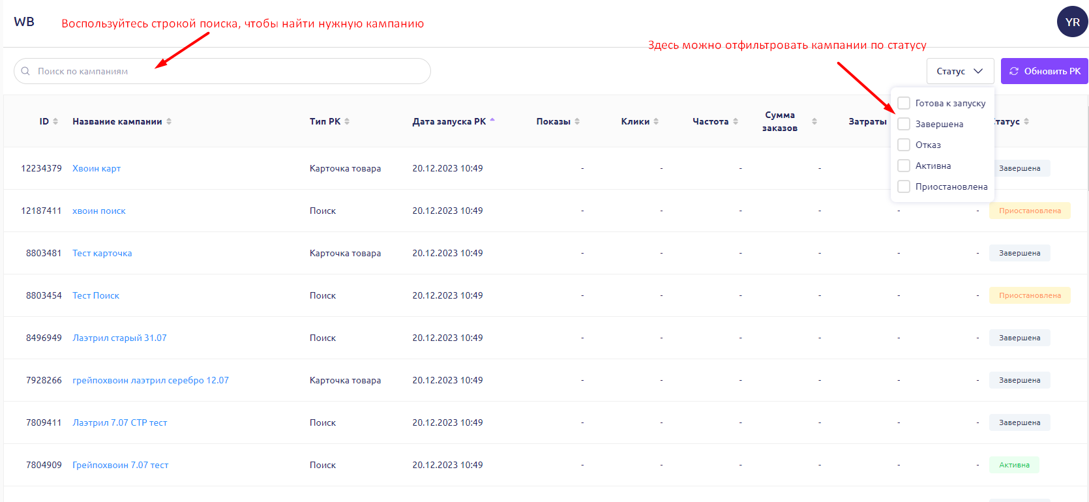Toggle sort on Дата запуска РК column
Screen dimensions: 1089x502
pos(492,121)
